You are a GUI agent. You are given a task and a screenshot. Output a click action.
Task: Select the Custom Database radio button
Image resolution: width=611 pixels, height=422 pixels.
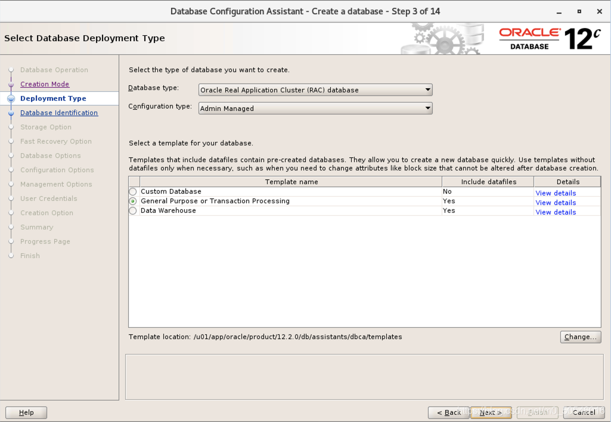133,192
